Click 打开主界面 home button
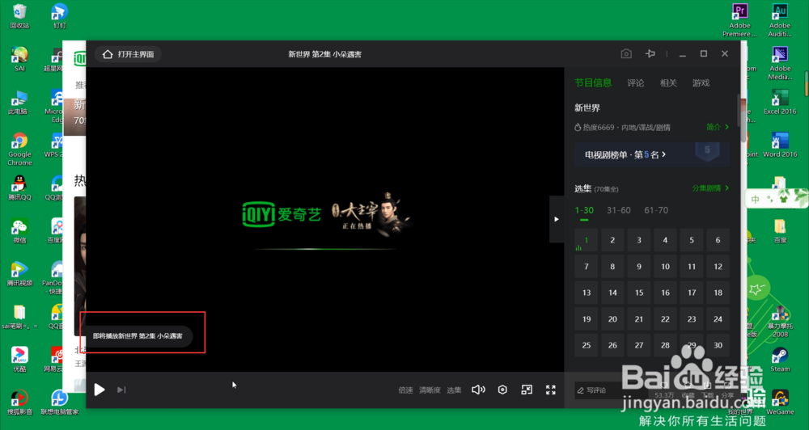 (128, 54)
